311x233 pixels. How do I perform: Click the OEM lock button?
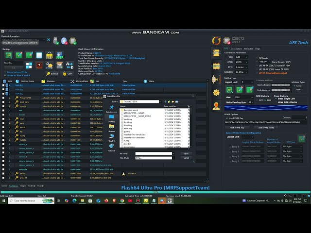pos(68,74)
